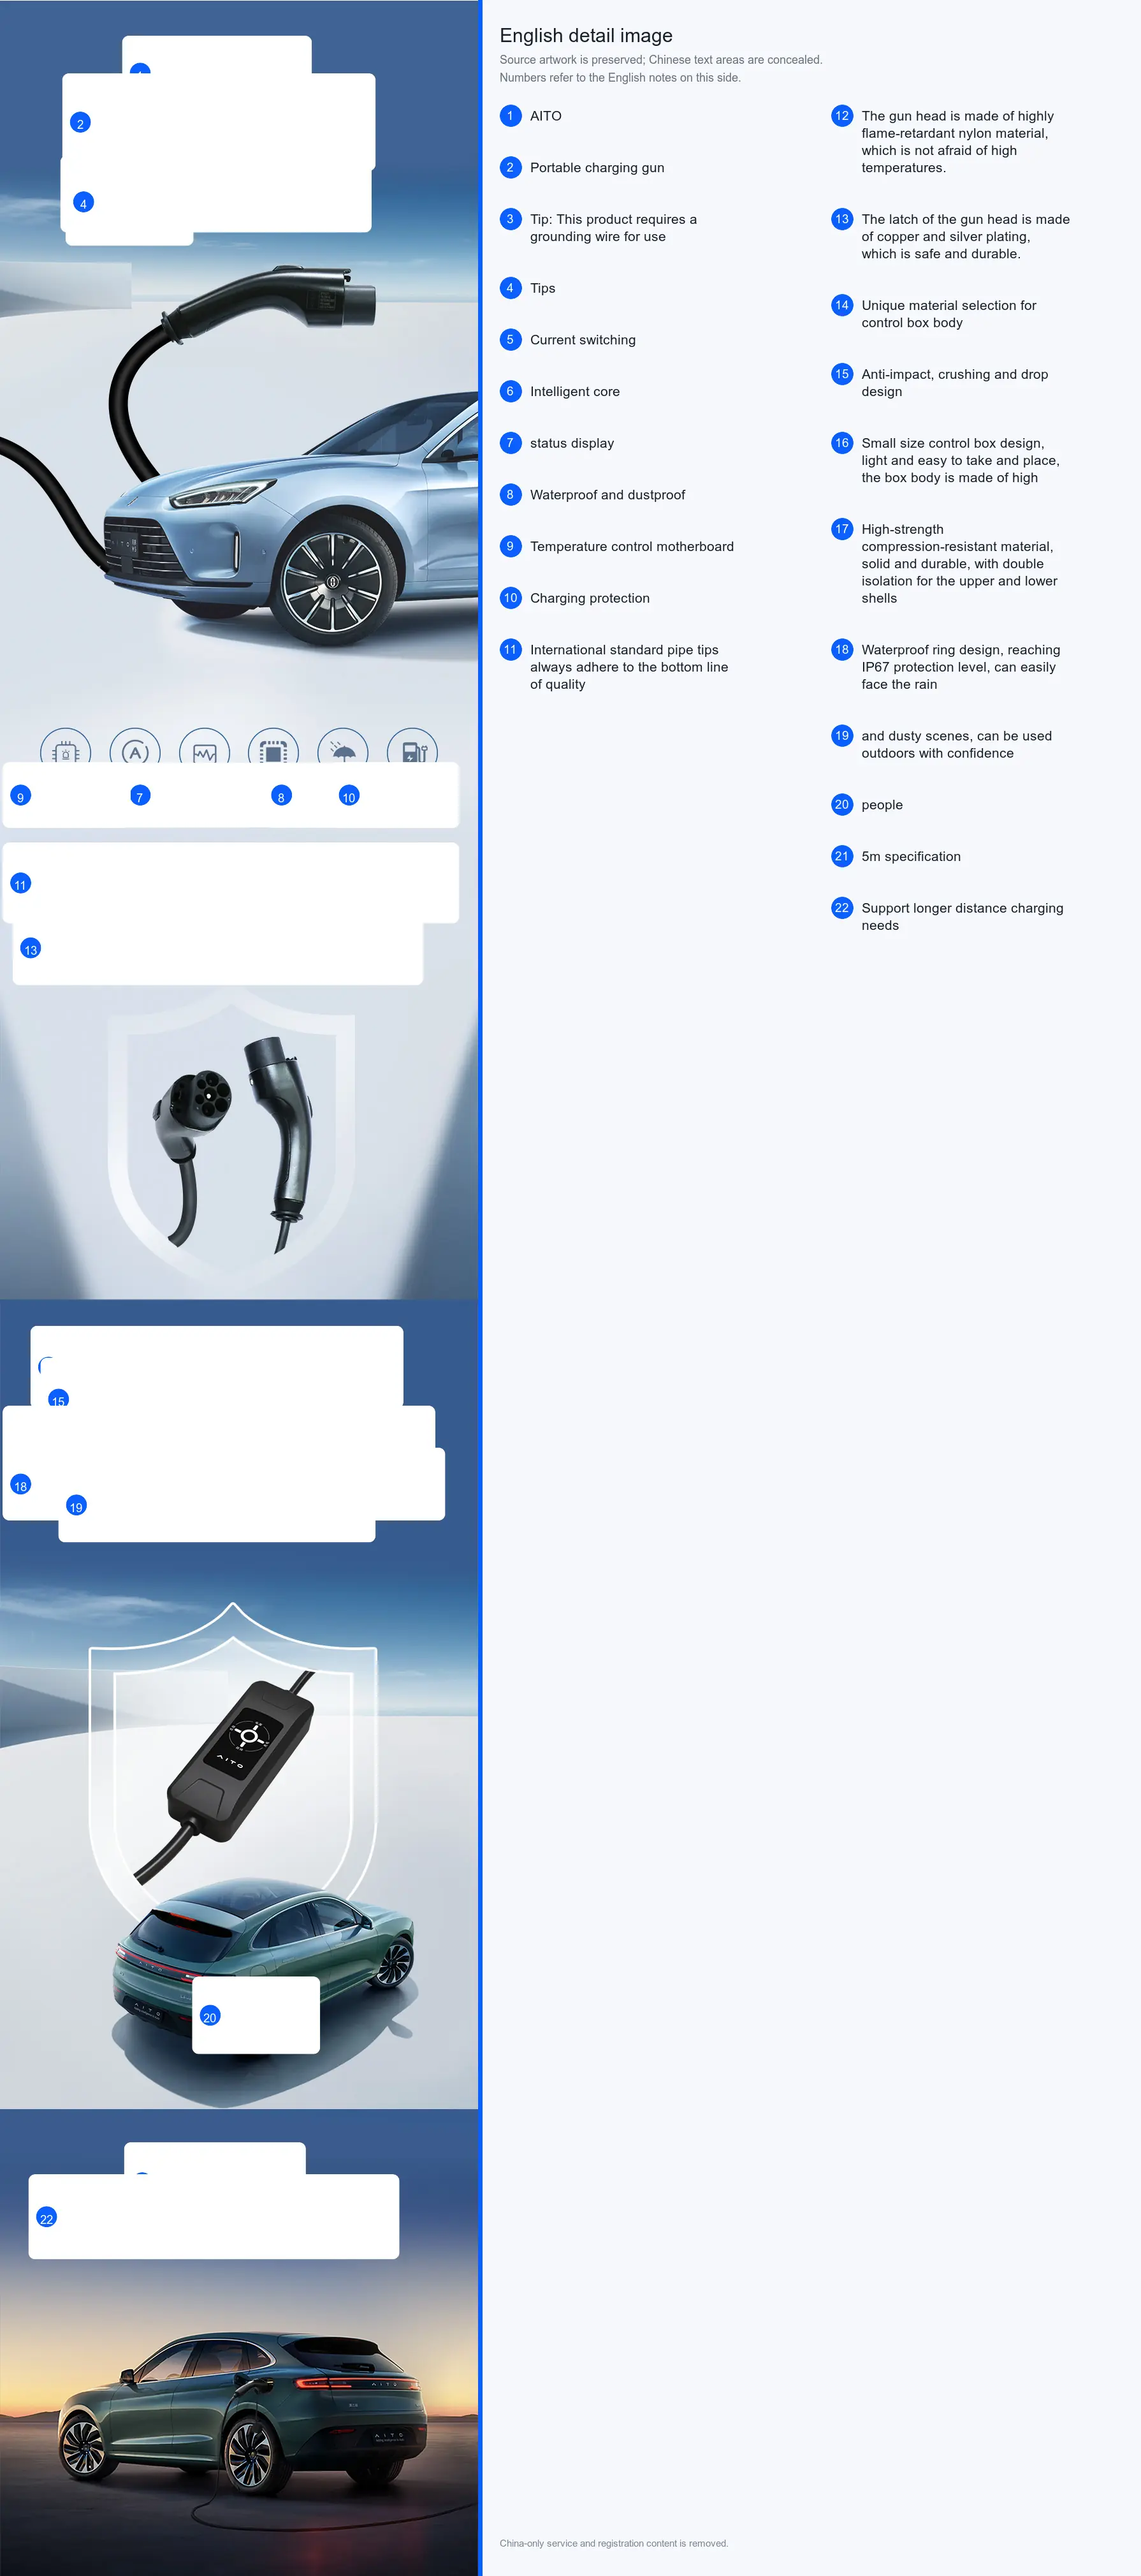Click the 'Waterproof ring design' IP67 note

point(961,667)
